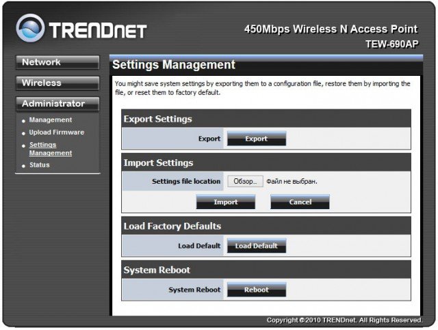This screenshot has width=438, height=330.
Task: Click the TEW-690AP model label
Action: pos(391,43)
